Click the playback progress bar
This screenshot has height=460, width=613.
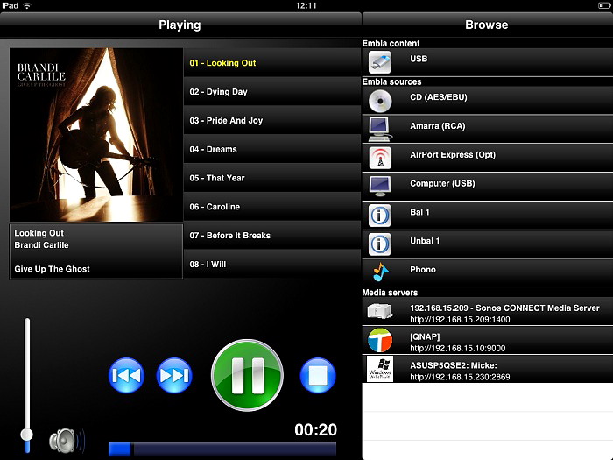tap(222, 449)
